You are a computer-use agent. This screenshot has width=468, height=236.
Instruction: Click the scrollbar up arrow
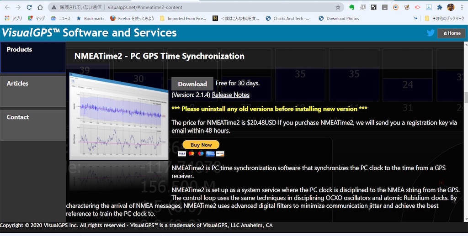coord(466,44)
